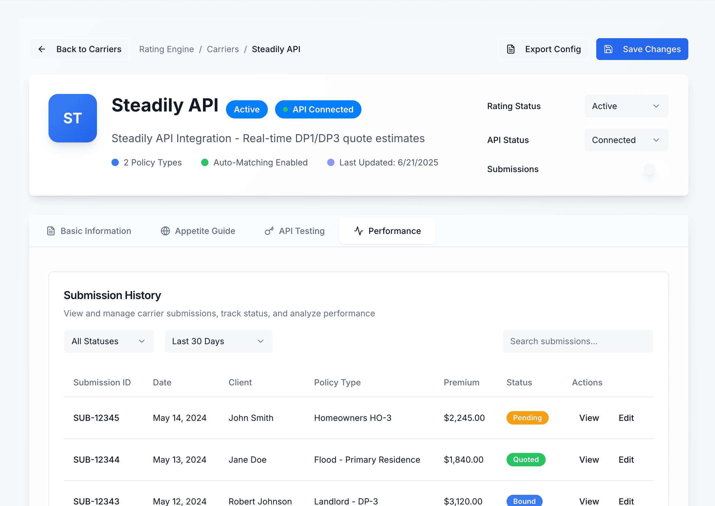715x506 pixels.
Task: Click the ST carrier logo avatar
Action: tap(73, 118)
